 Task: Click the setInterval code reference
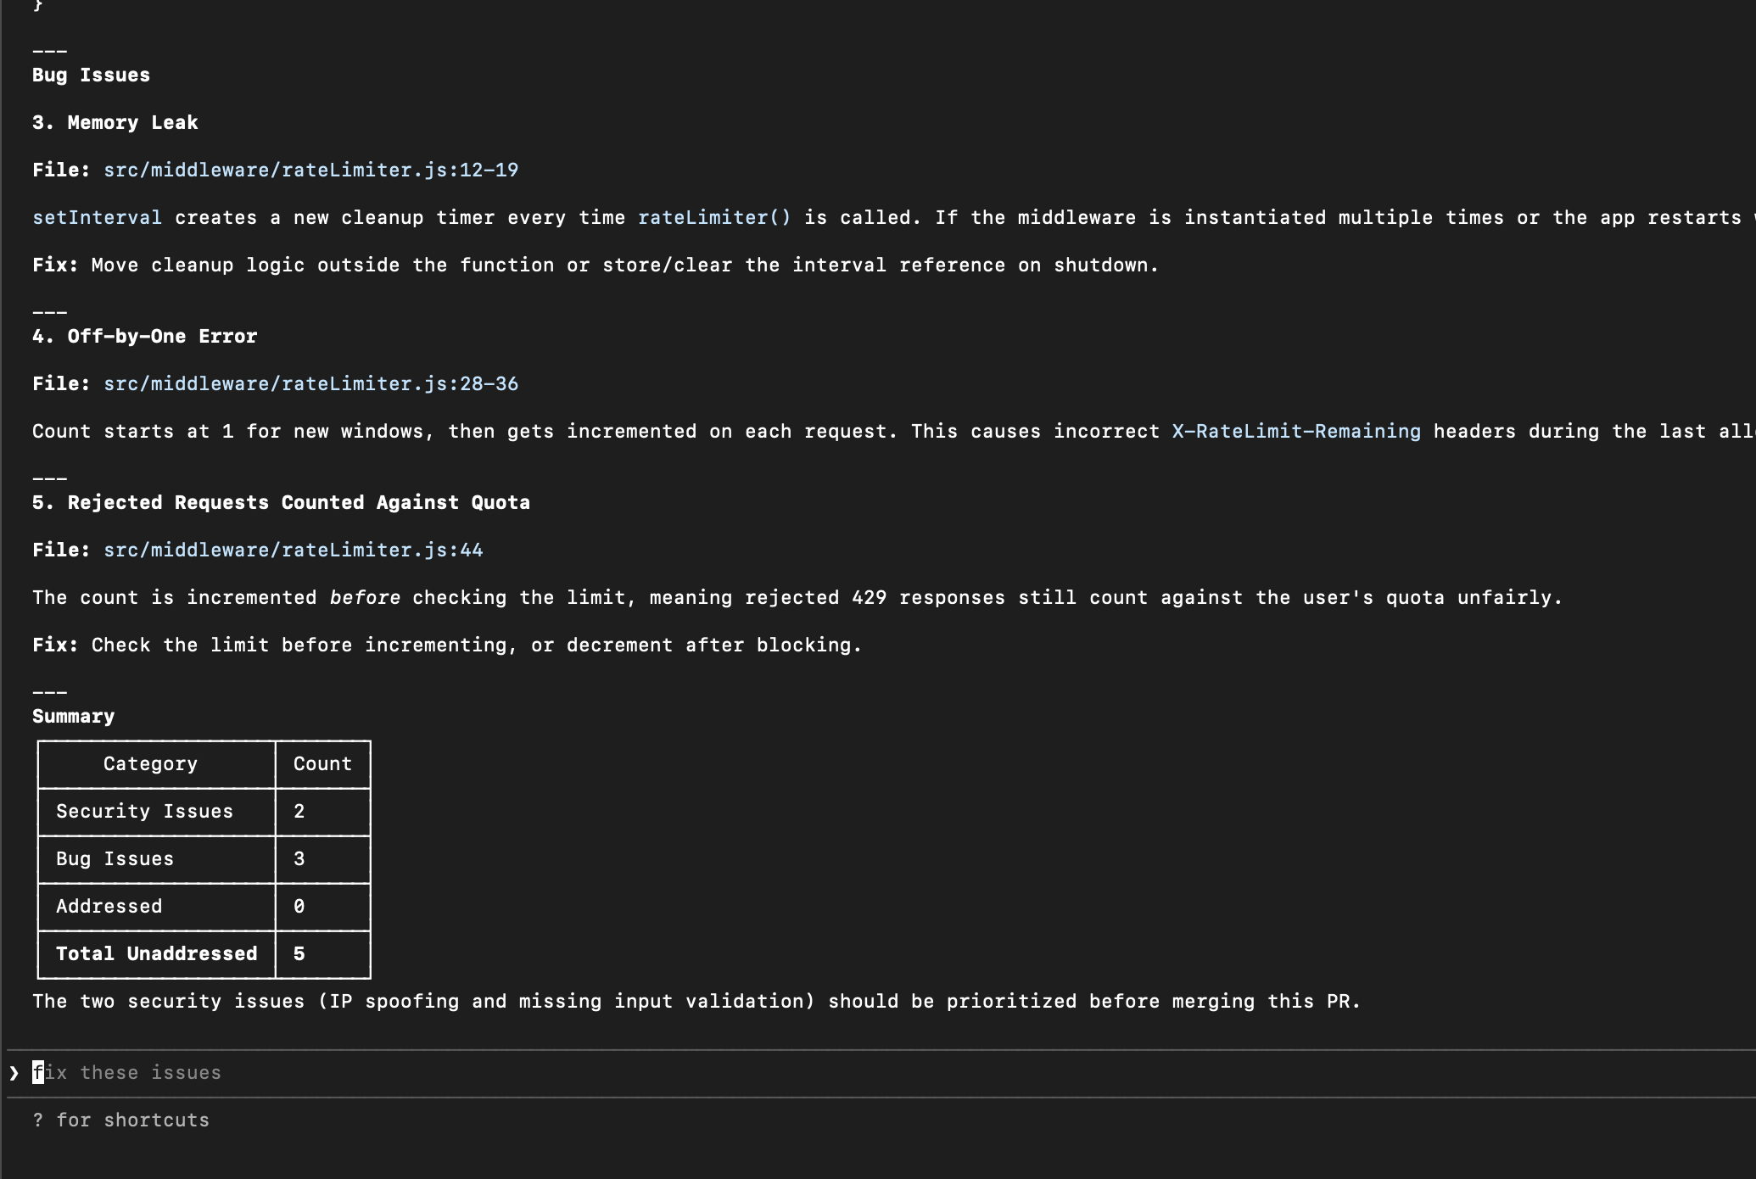[x=97, y=218]
